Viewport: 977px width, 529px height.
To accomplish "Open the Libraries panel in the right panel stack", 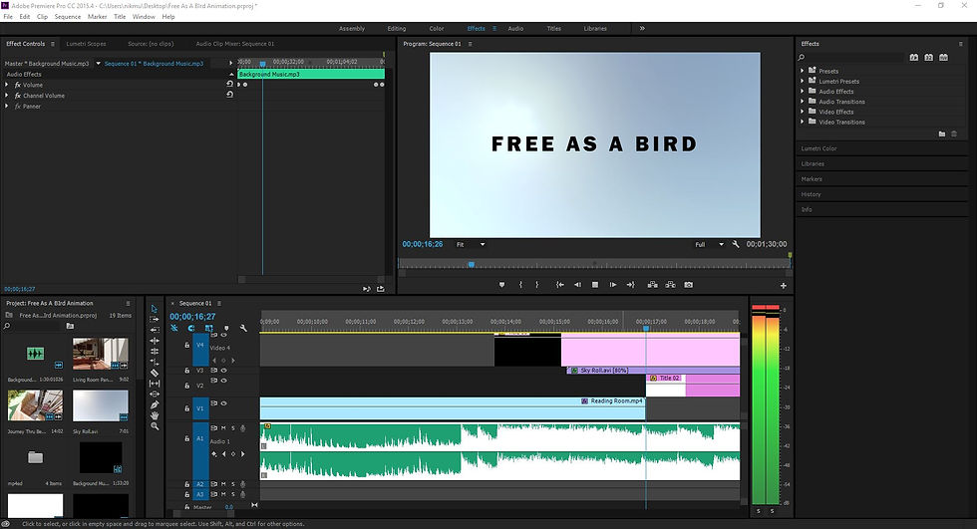I will coord(813,163).
